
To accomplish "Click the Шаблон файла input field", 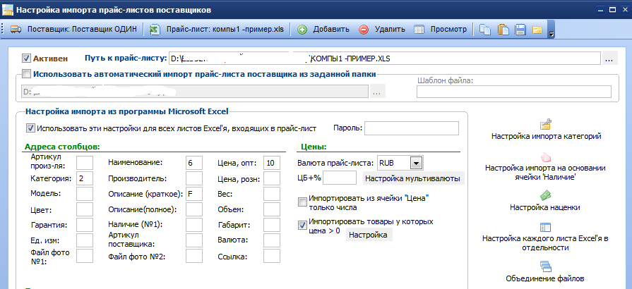I will click(x=514, y=92).
